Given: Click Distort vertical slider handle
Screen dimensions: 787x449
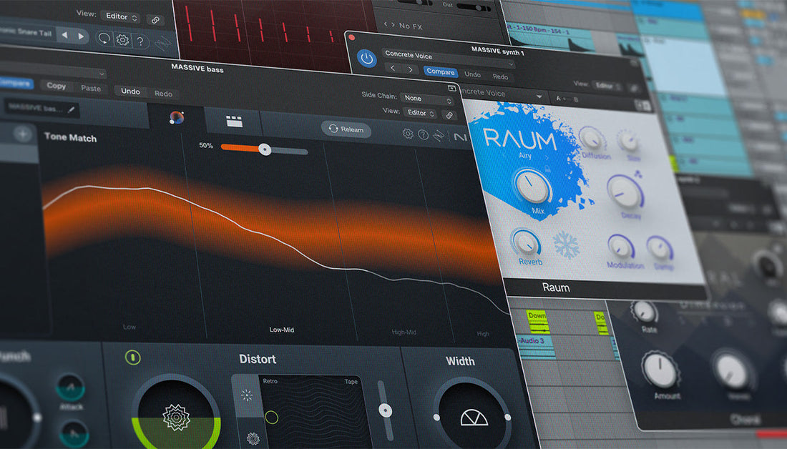Looking at the screenshot, I should pos(385,410).
